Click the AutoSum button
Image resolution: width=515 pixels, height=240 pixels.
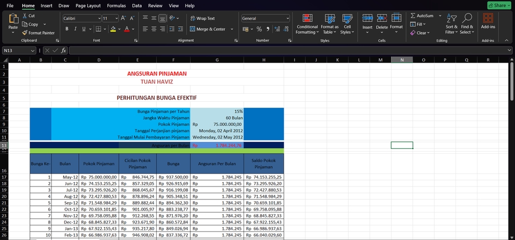[423, 16]
